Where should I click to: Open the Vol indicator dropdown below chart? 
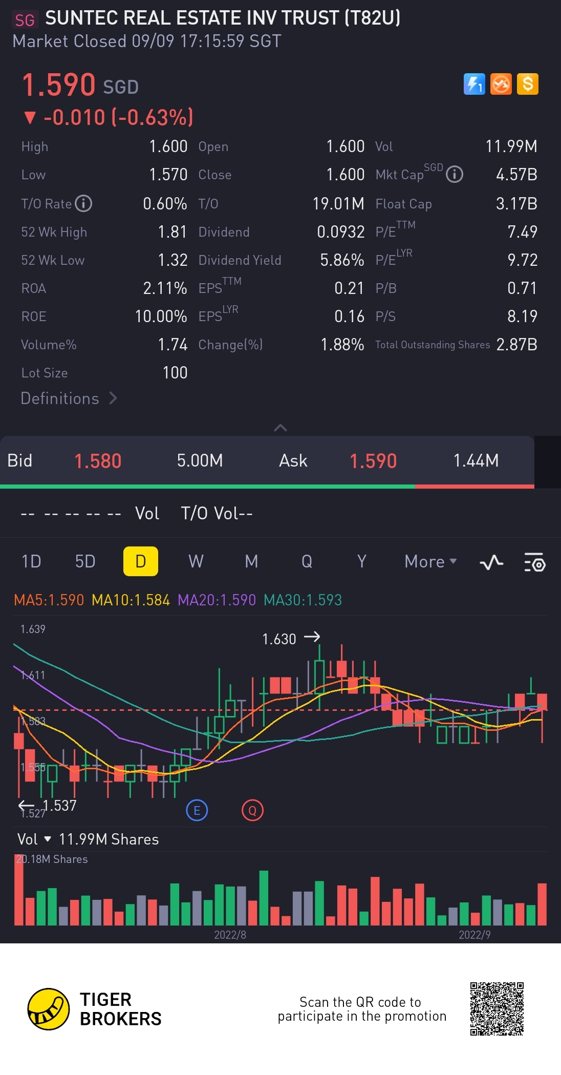point(34,839)
